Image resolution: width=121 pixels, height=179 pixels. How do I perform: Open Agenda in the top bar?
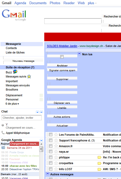click(20, 3)
